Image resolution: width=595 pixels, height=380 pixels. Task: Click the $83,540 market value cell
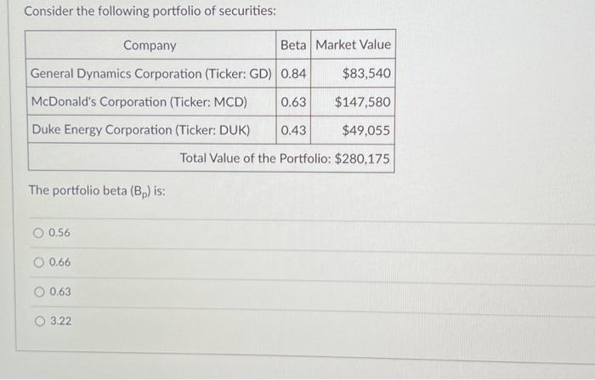click(x=366, y=74)
